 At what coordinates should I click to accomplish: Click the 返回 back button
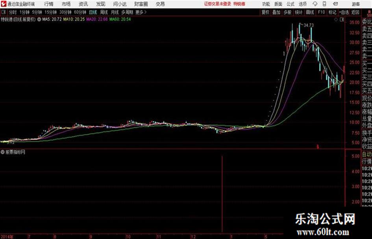tap(355, 12)
